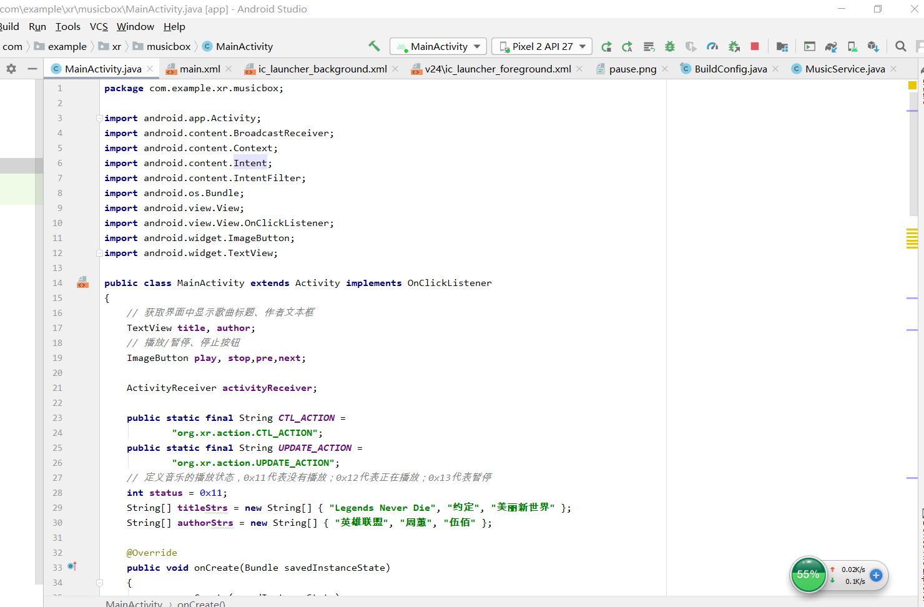Open the SDK Manager icon
Viewport: 924px width, 607px height.
tap(873, 47)
